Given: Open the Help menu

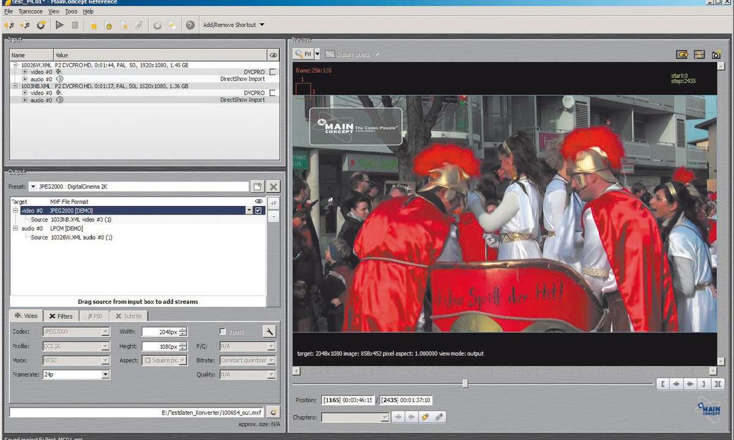Looking at the screenshot, I should pos(88,11).
